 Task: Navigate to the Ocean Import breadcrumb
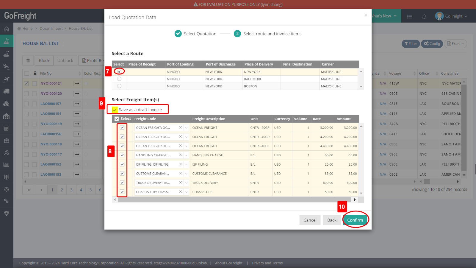point(51,28)
